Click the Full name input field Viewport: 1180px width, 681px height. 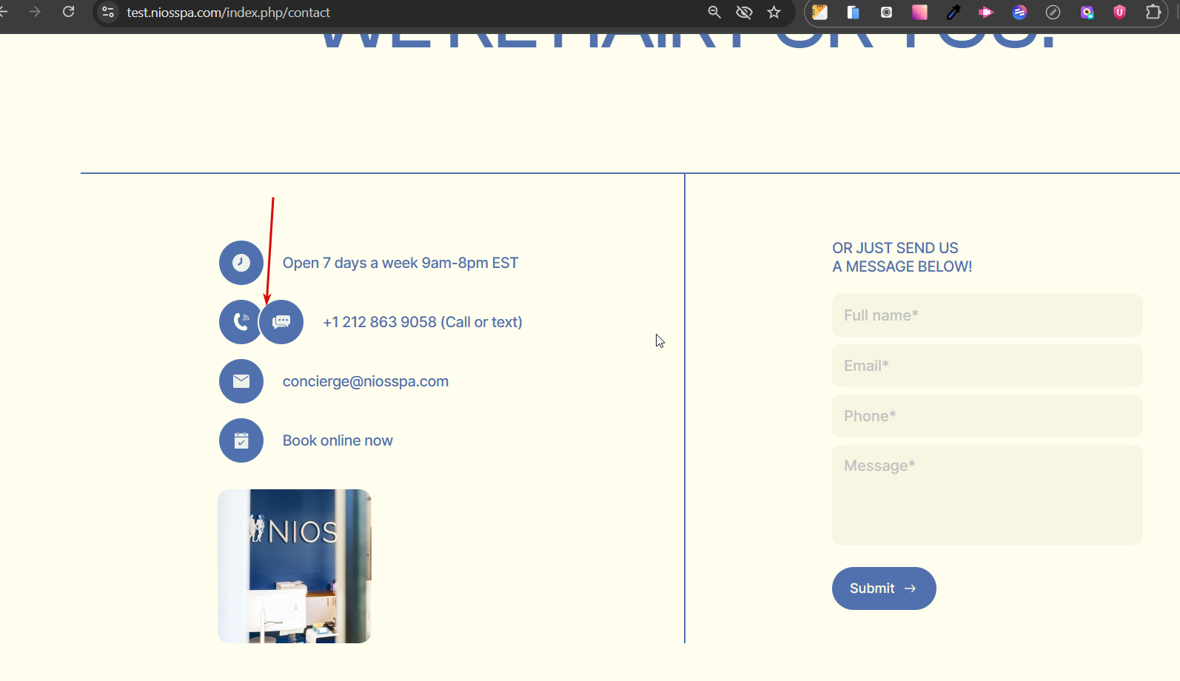point(987,315)
